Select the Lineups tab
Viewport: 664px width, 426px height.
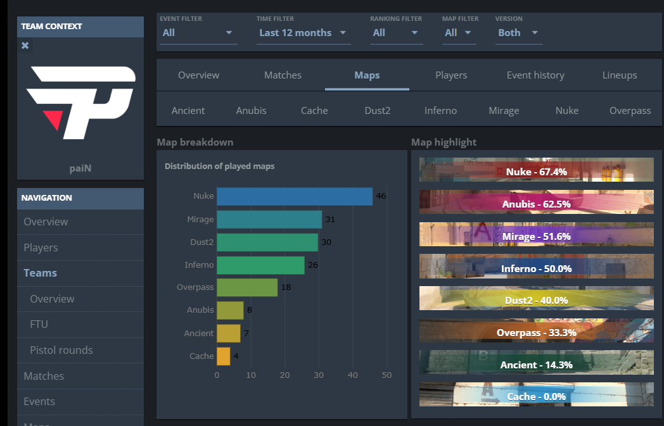(620, 75)
